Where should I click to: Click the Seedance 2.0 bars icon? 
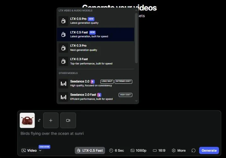[x=63, y=83]
